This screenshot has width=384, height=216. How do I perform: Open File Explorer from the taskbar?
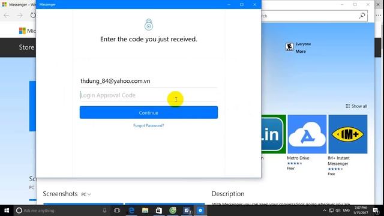pyautogui.click(x=145, y=211)
